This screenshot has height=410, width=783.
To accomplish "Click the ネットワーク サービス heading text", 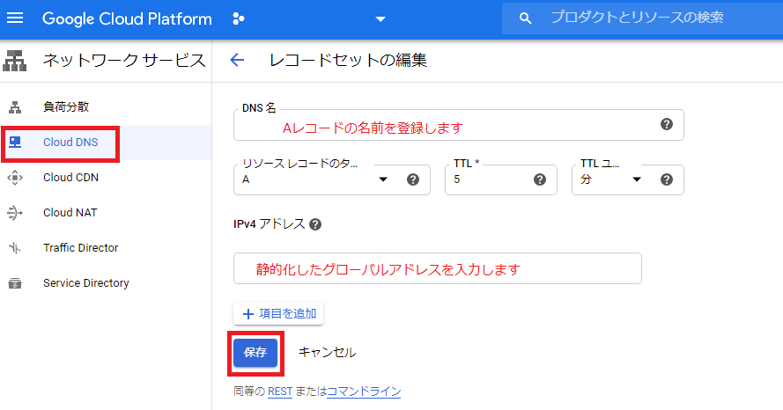I will (124, 61).
